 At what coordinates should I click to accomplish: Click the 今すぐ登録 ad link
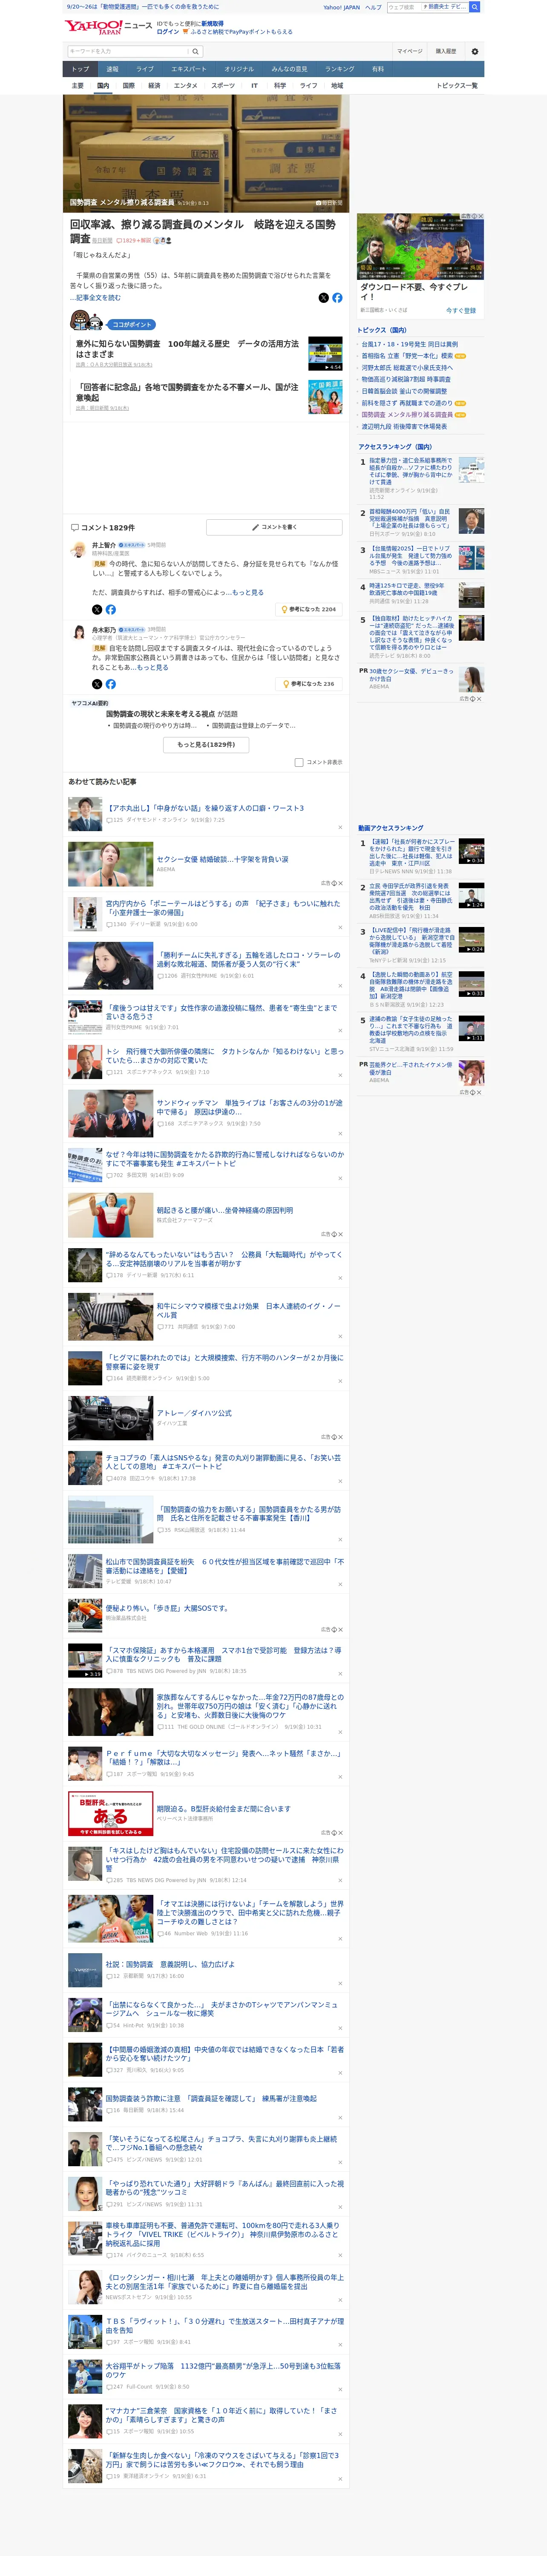click(461, 311)
